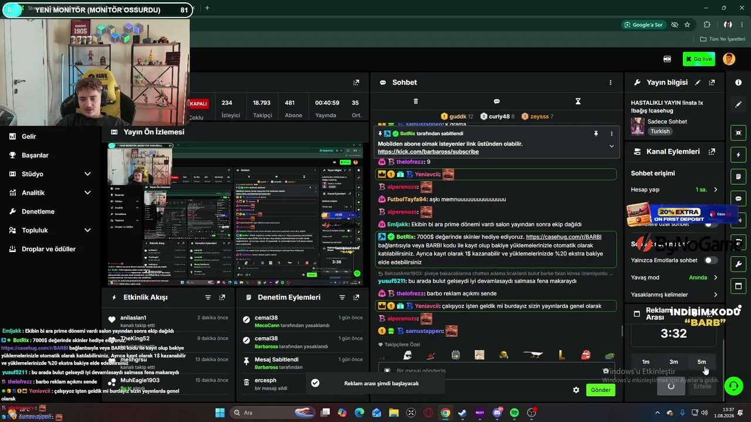Click the Yayın Ön İzlemesi preview thumbnail
The image size is (751, 422).
tap(235, 214)
